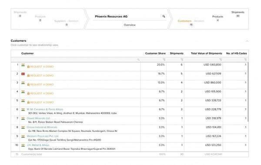This screenshot has height=165, width=261.
Task: Click the address text mentioning Pallavaram Chennai
Action: click(55, 122)
